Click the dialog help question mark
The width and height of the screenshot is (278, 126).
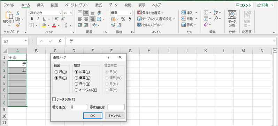click(x=108, y=57)
